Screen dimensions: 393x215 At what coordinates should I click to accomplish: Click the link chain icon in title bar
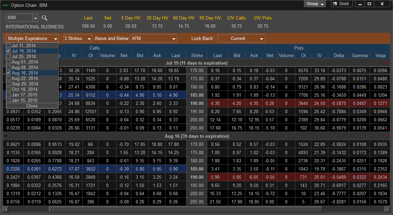pyautogui.click(x=5, y=5)
